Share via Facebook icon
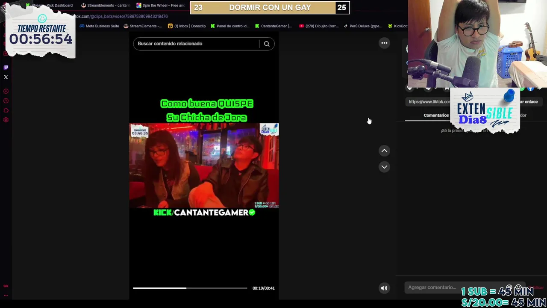This screenshot has width=547, height=308. pos(530,89)
